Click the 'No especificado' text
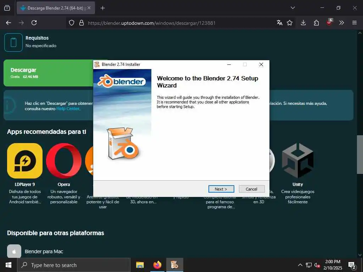 click(x=41, y=46)
